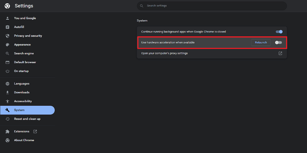Viewport: 307px width, 153px height.
Task: Disable continue running background apps toggle
Action: (x=279, y=32)
